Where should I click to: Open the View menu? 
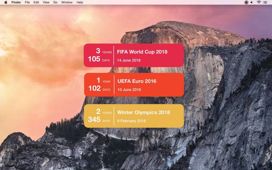tap(46, 2)
